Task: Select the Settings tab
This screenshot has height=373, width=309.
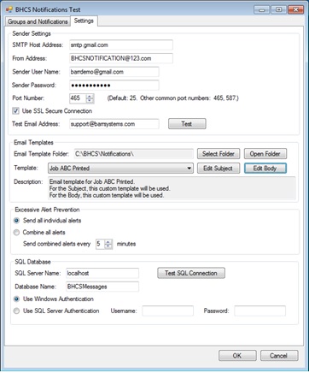Action: tap(84, 21)
